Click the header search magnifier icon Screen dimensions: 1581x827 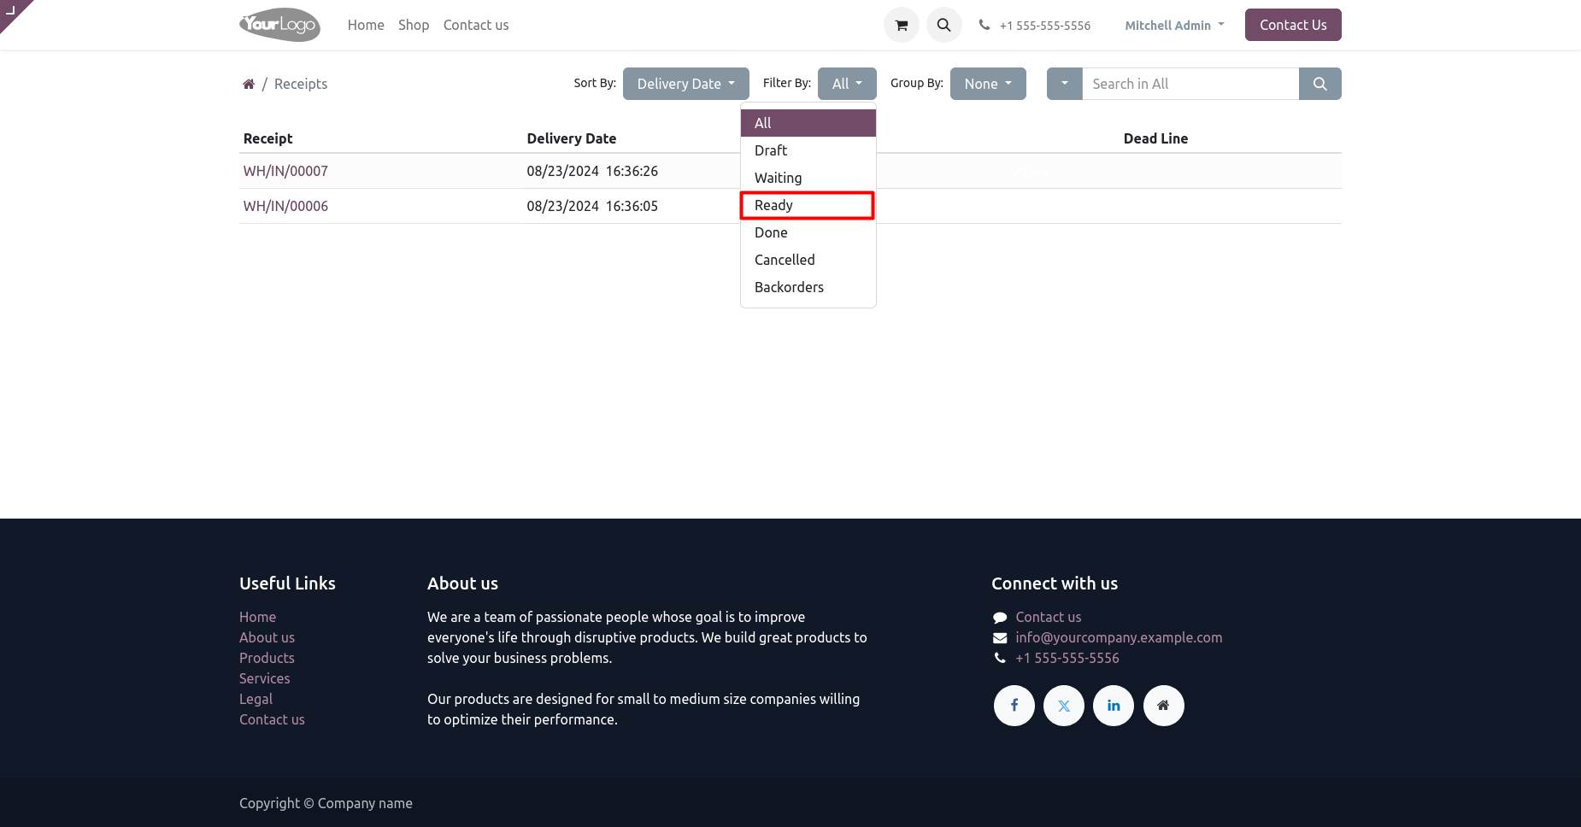(x=943, y=25)
